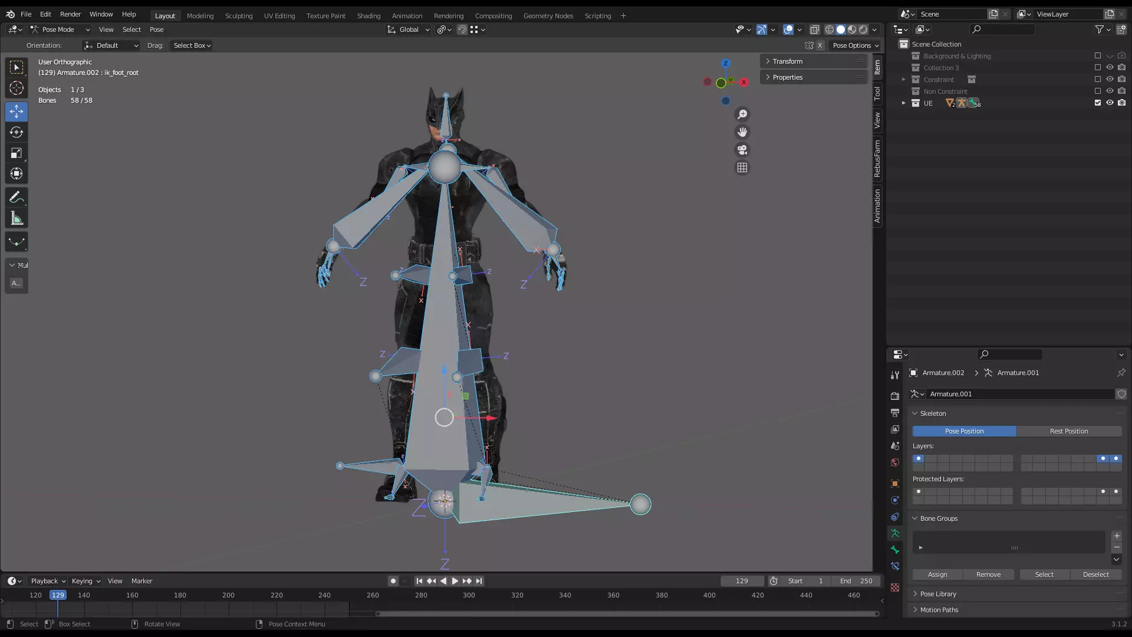Open the Pose menu in viewport header

click(x=156, y=29)
